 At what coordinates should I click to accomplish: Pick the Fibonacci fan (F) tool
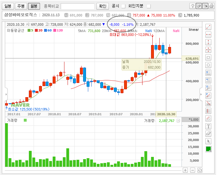click(x=208, y=95)
